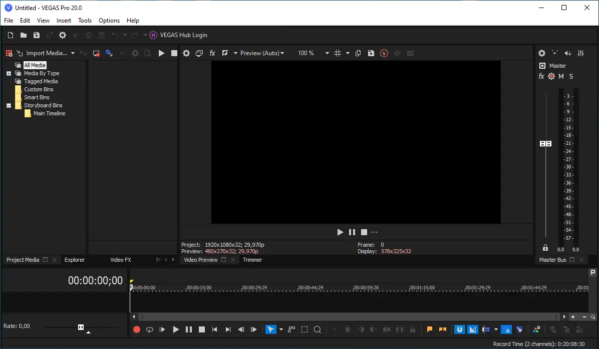Click the Copy Snapshot to Clipboard icon
This screenshot has height=349, width=599.
[358, 53]
